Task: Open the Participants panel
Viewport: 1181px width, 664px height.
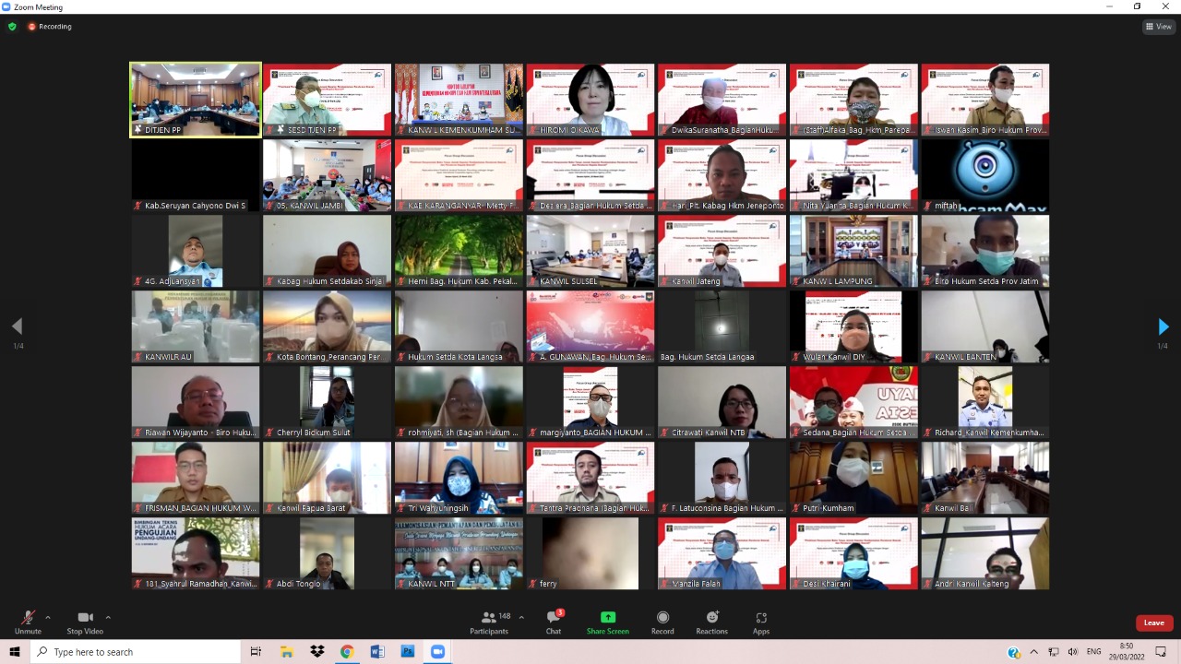Action: [490, 622]
